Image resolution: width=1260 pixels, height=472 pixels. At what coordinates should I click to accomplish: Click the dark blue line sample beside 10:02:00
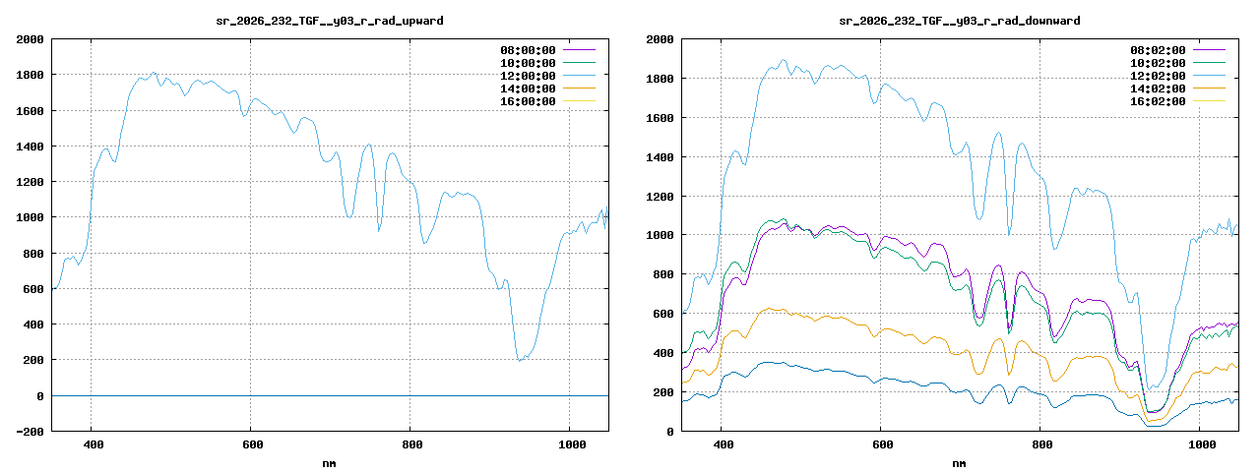tap(1209, 62)
